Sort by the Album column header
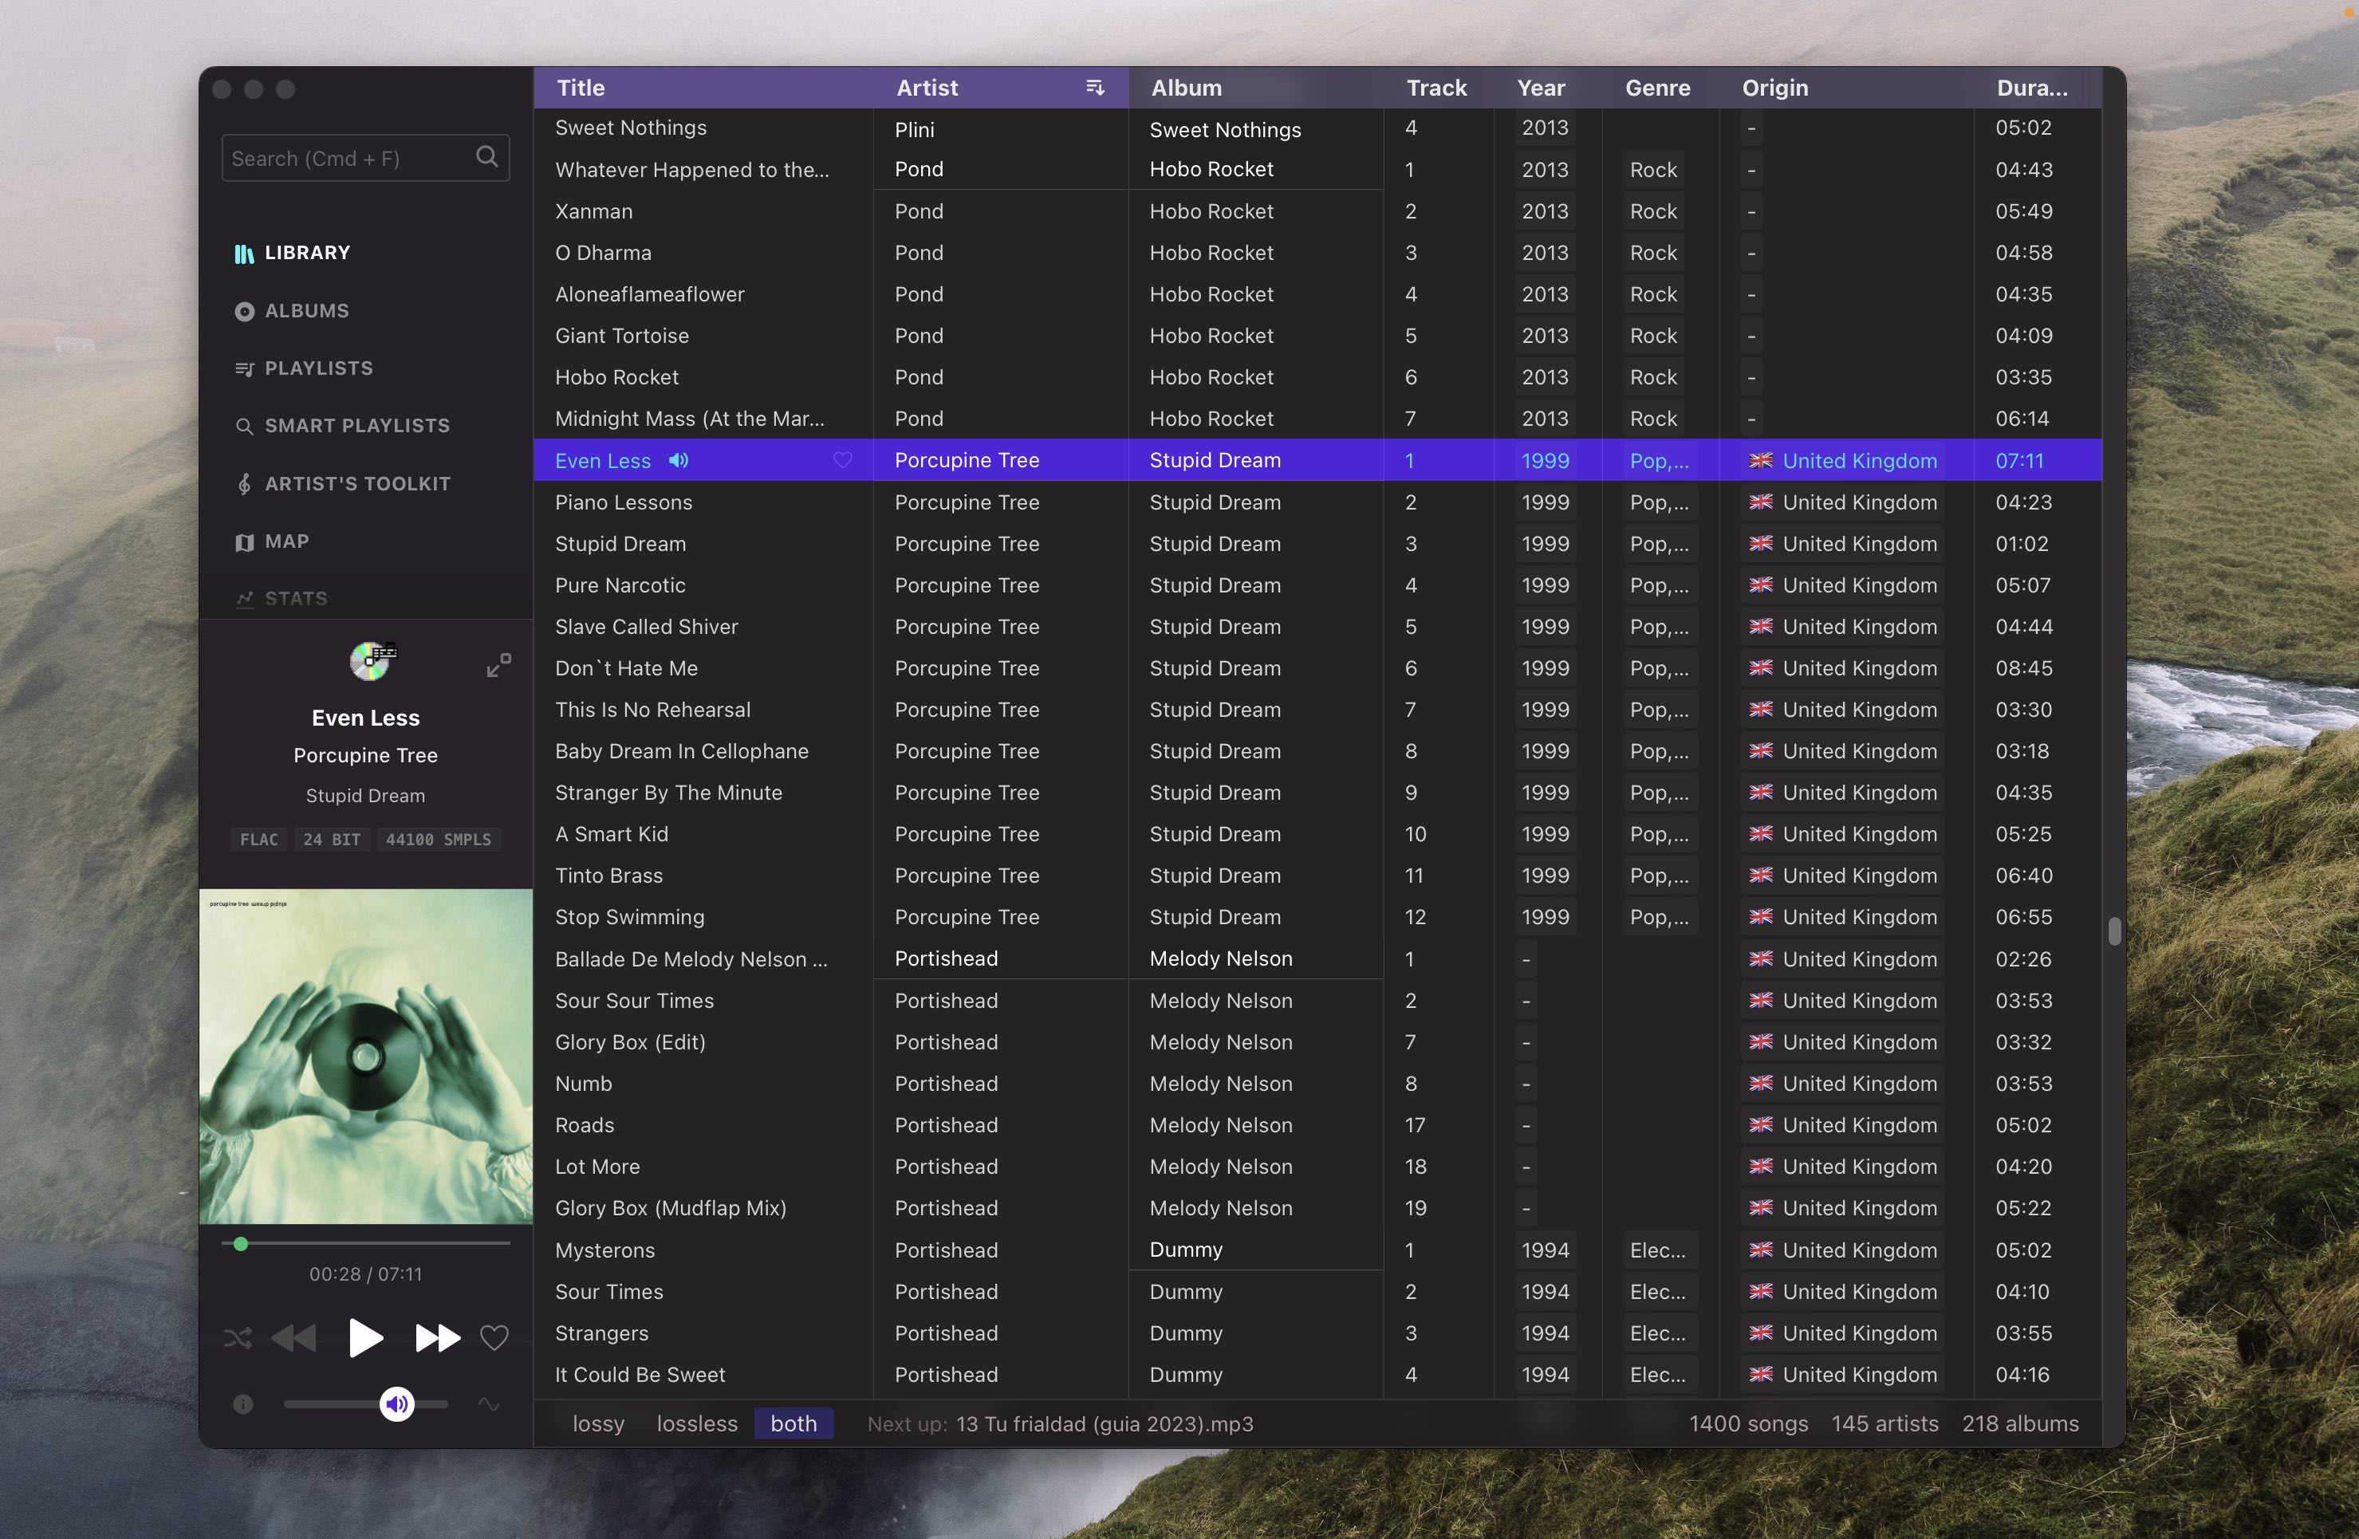Screen dimensions: 2359x1539 click(1187, 89)
